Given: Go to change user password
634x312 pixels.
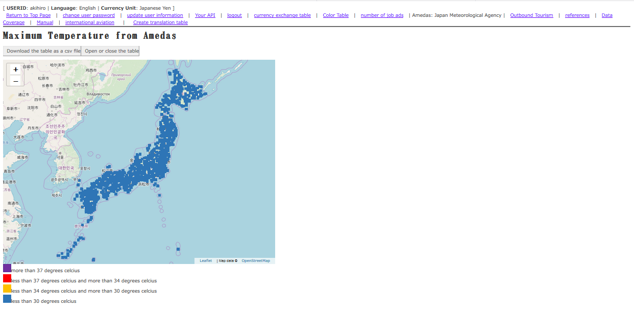Looking at the screenshot, I should (89, 15).
